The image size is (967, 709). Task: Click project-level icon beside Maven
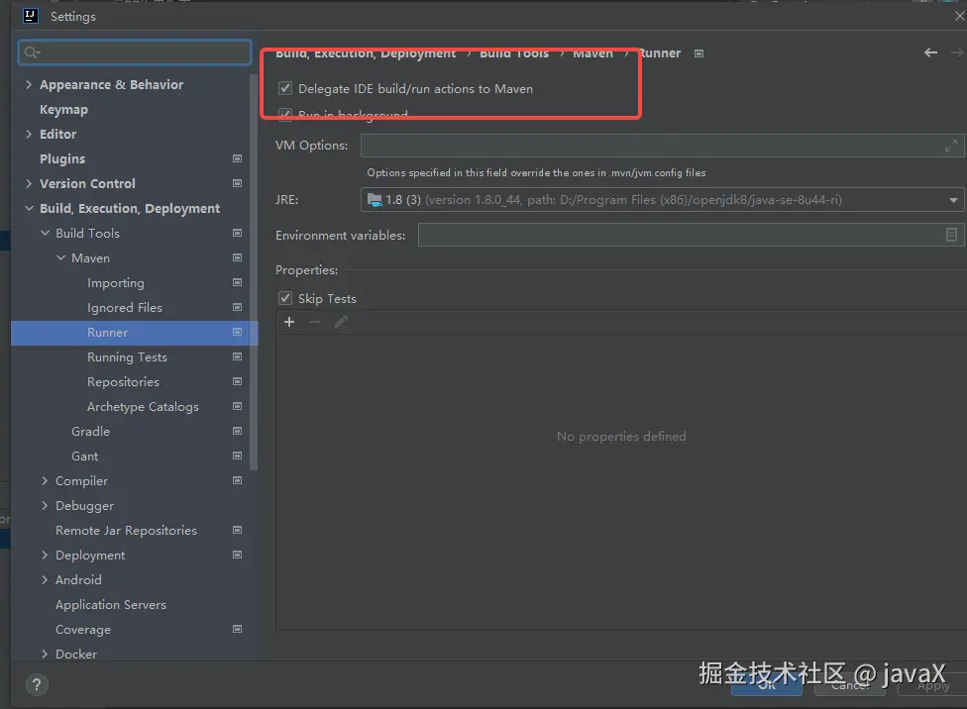[237, 257]
